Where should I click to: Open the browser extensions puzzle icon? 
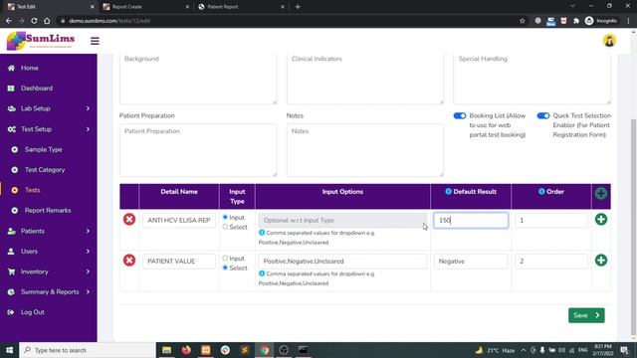[x=576, y=21]
